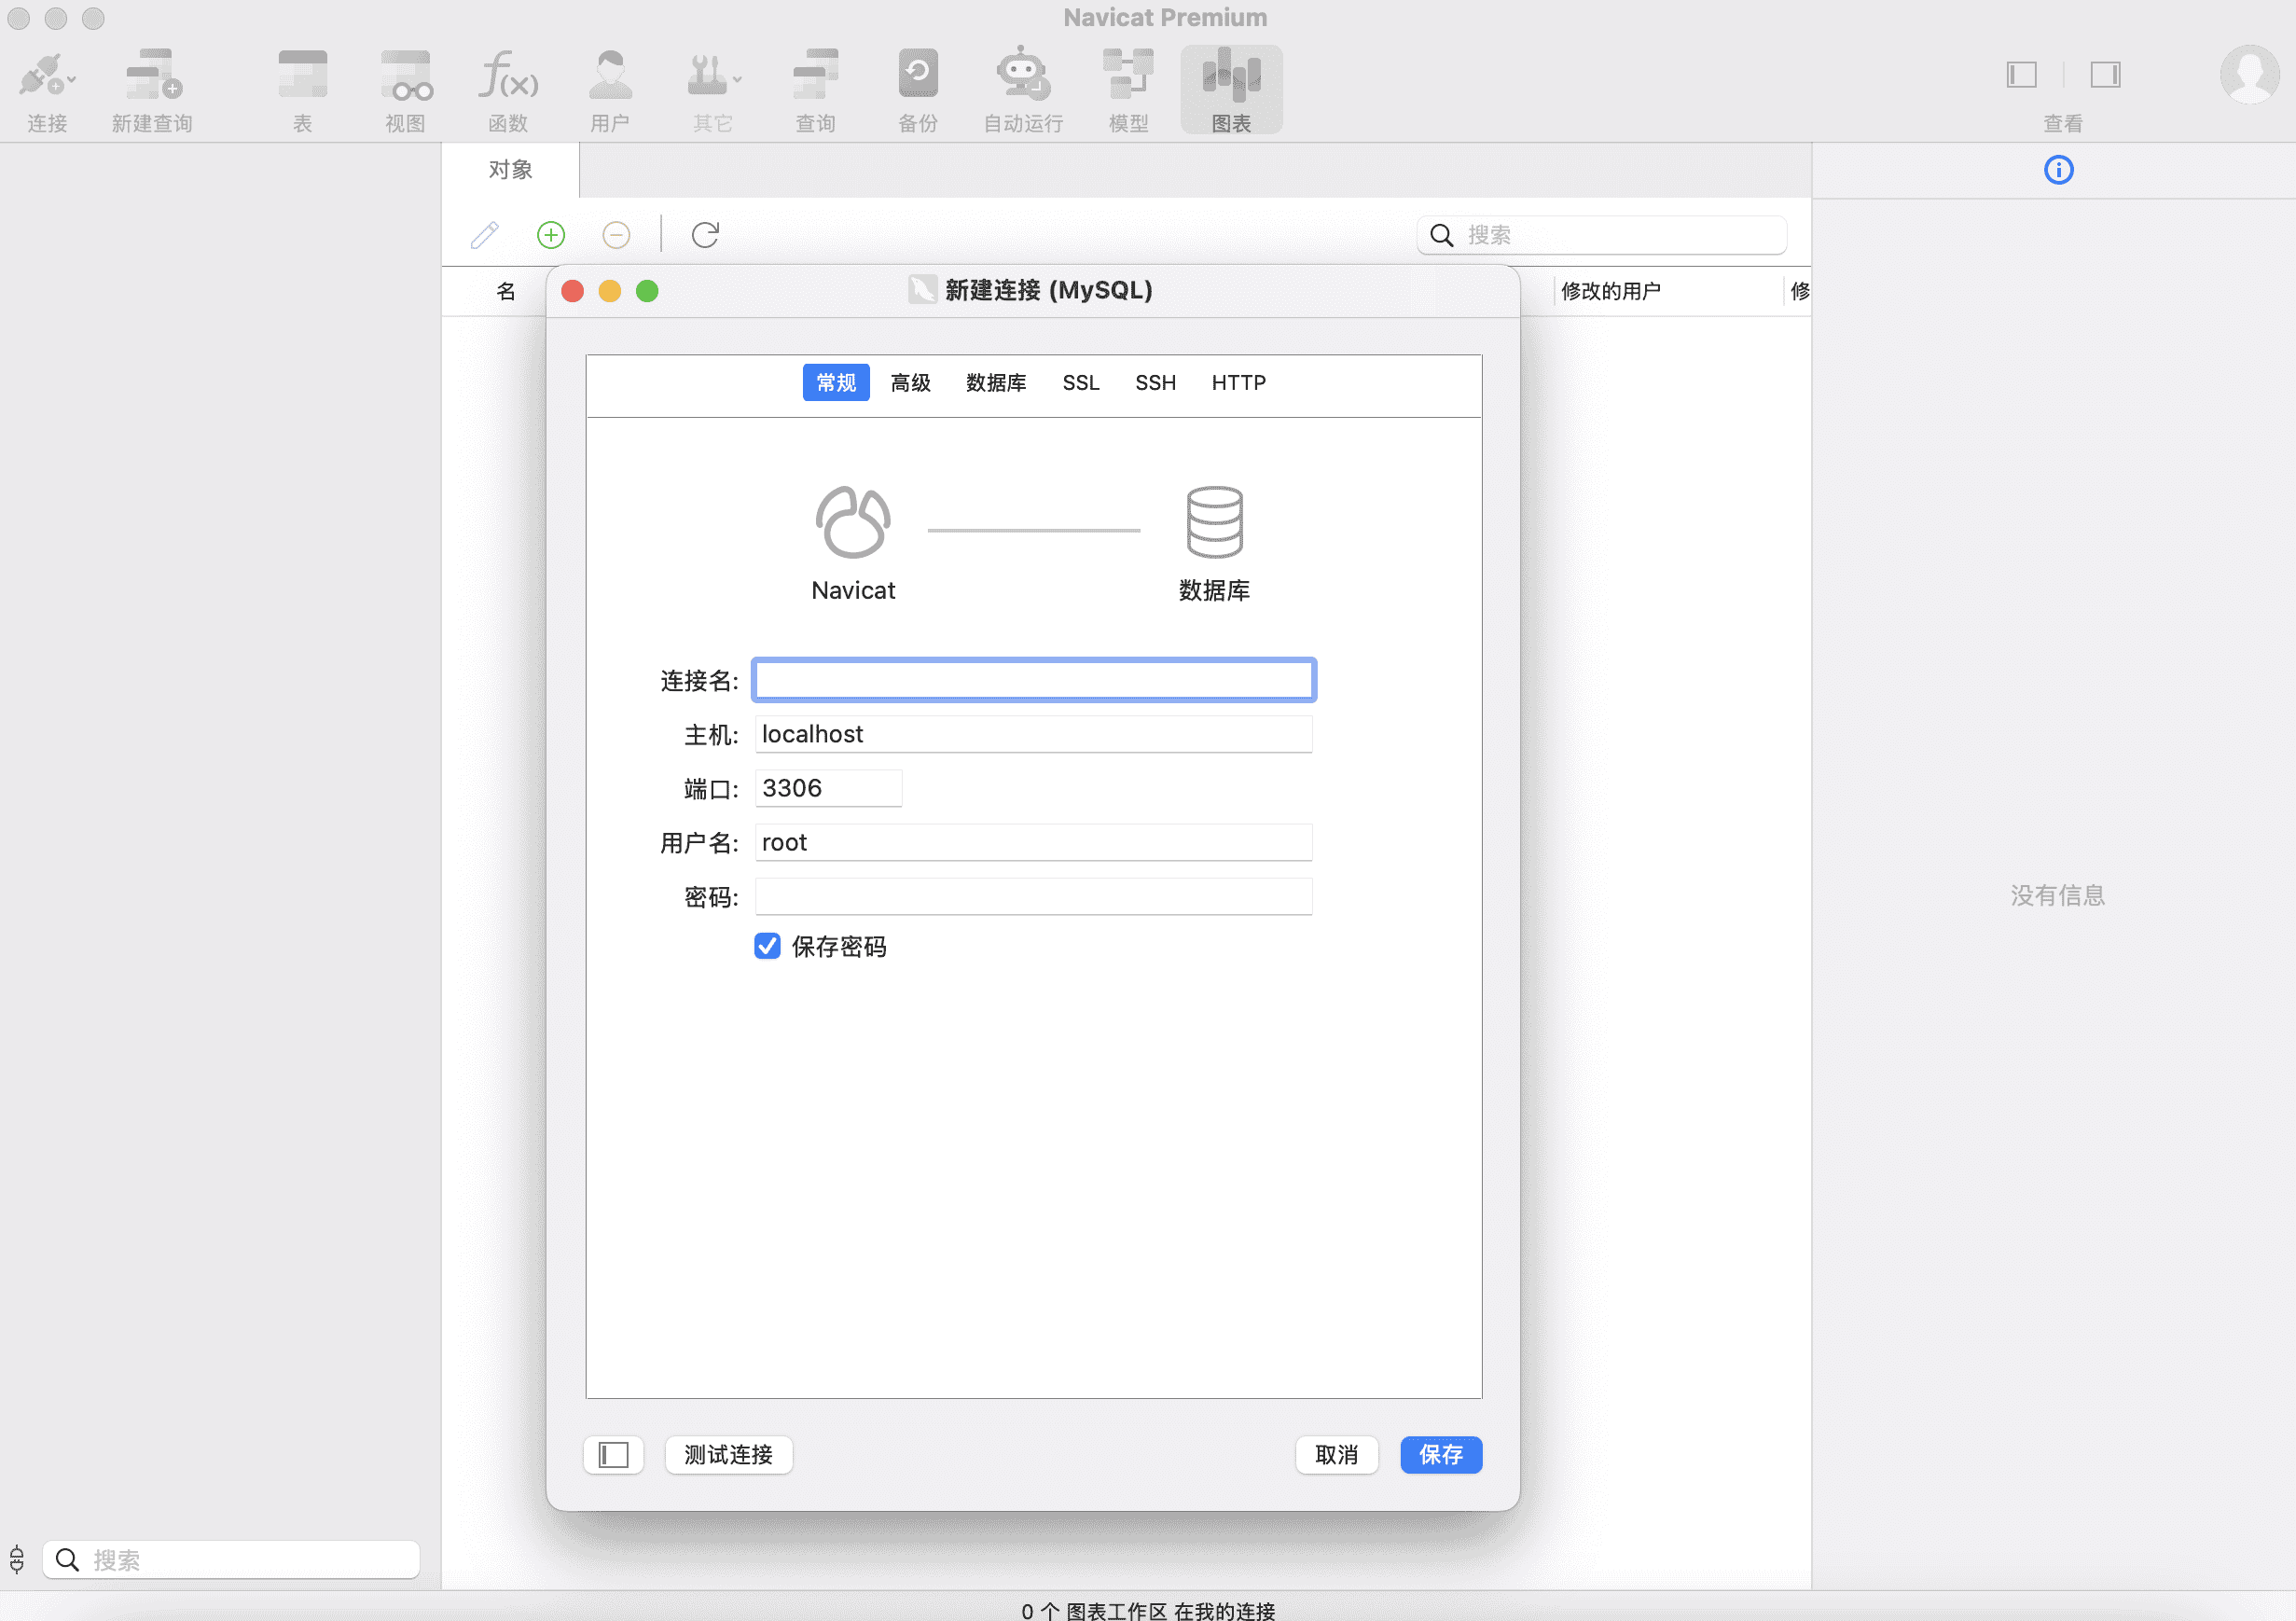Uncheck the 保存密码 checkbox

click(x=767, y=946)
